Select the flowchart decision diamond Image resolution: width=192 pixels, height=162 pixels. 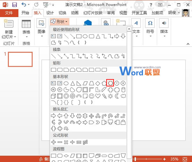(66, 156)
